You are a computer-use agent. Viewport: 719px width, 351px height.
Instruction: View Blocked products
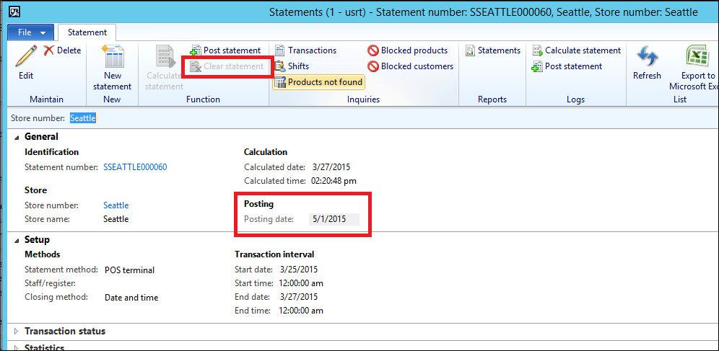408,50
